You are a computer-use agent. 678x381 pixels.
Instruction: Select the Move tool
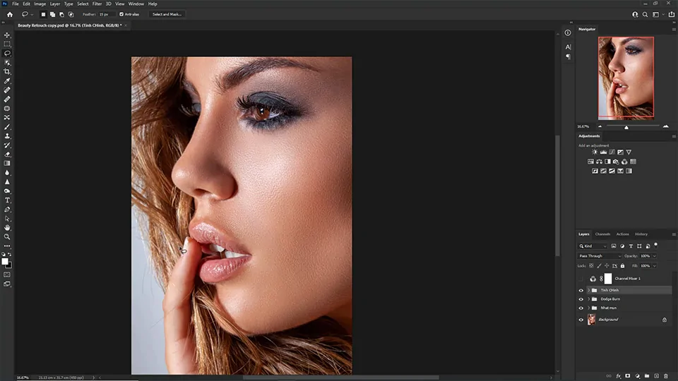point(7,35)
